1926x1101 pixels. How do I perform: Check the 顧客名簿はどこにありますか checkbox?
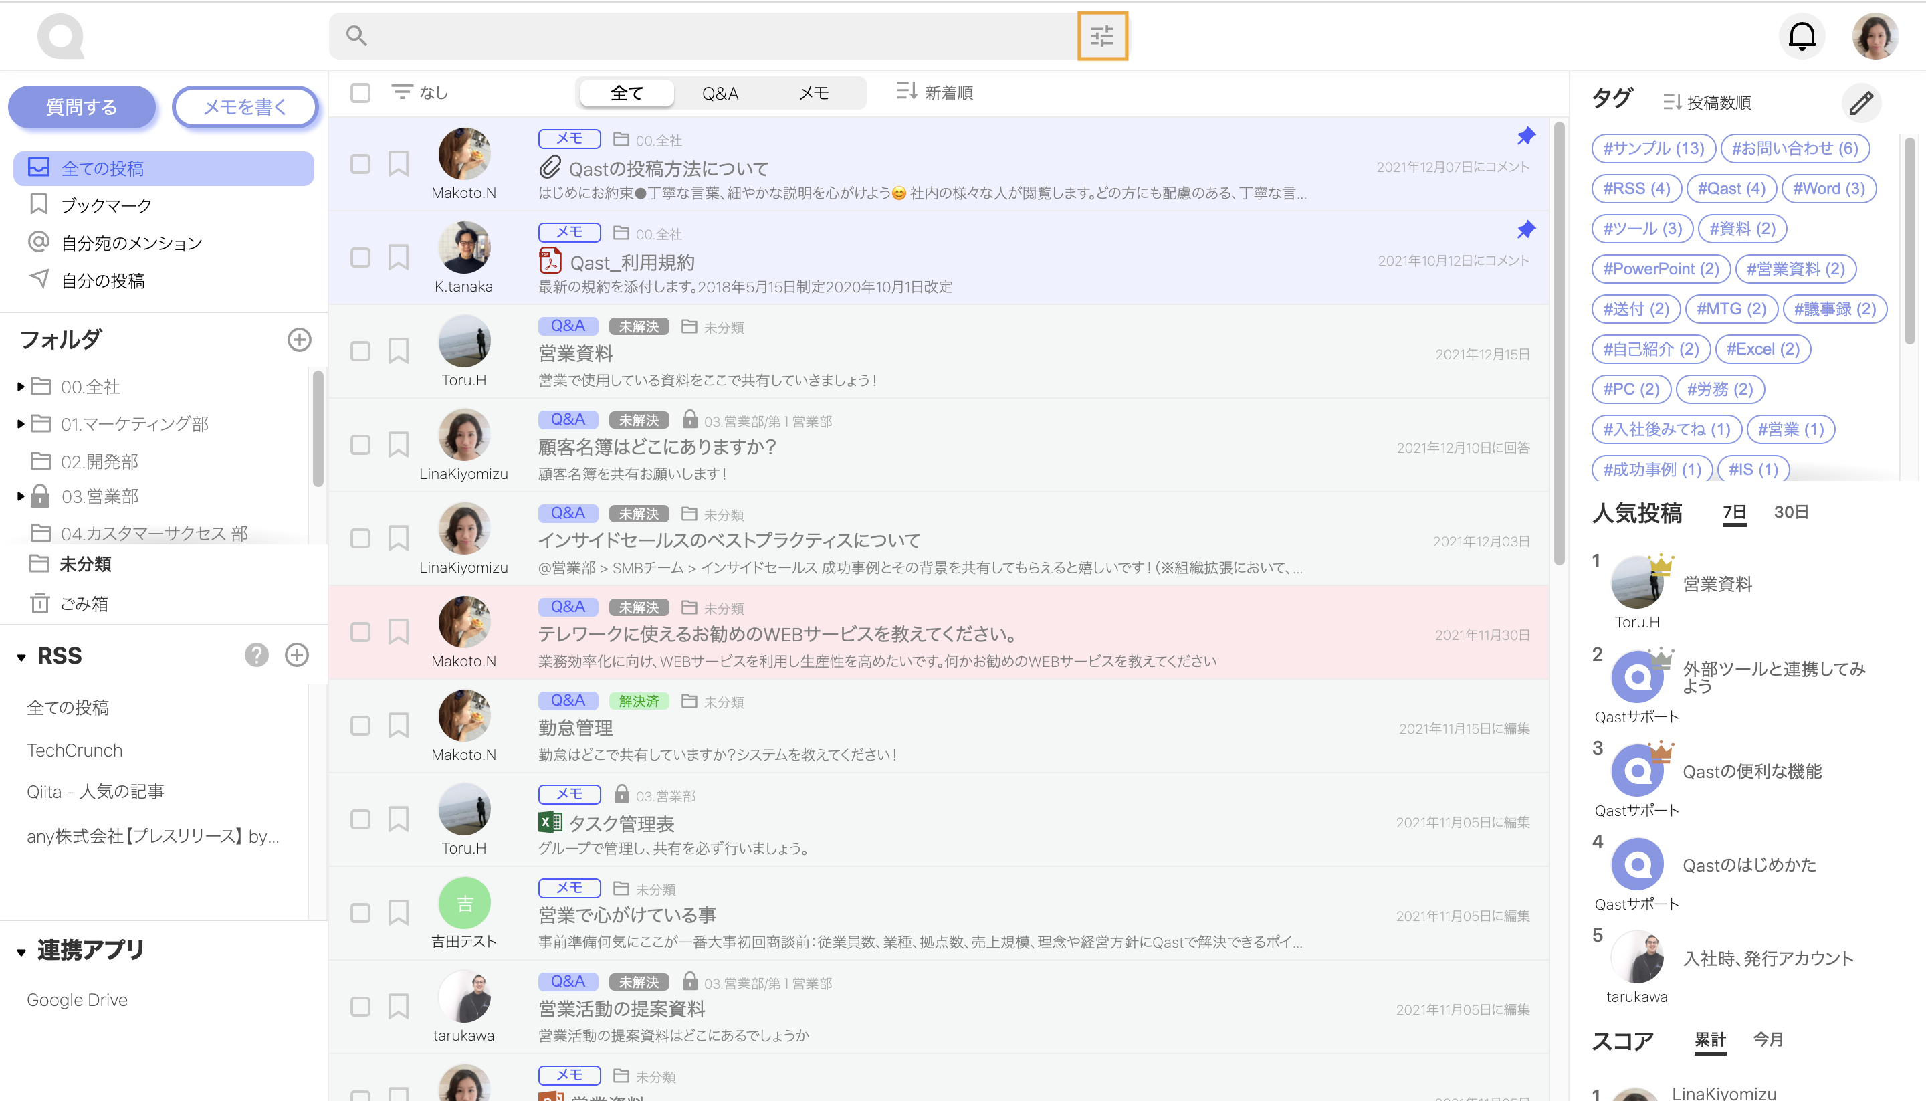[360, 445]
